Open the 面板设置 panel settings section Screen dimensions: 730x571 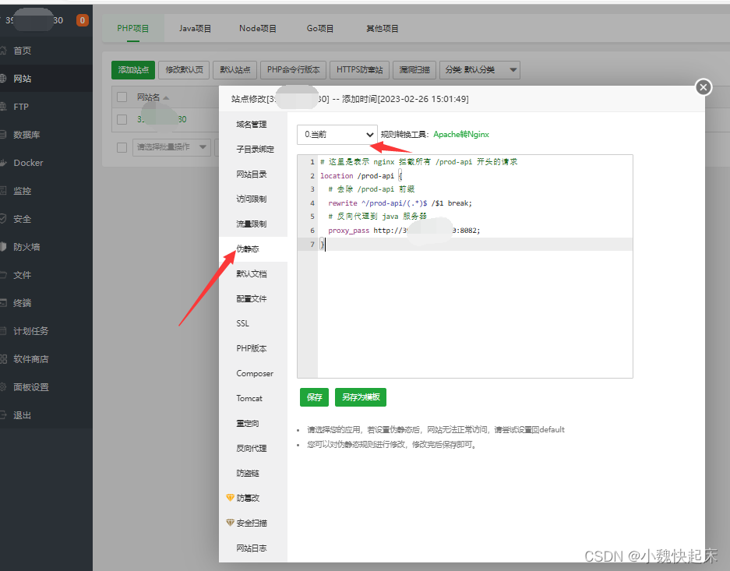pyautogui.click(x=30, y=387)
